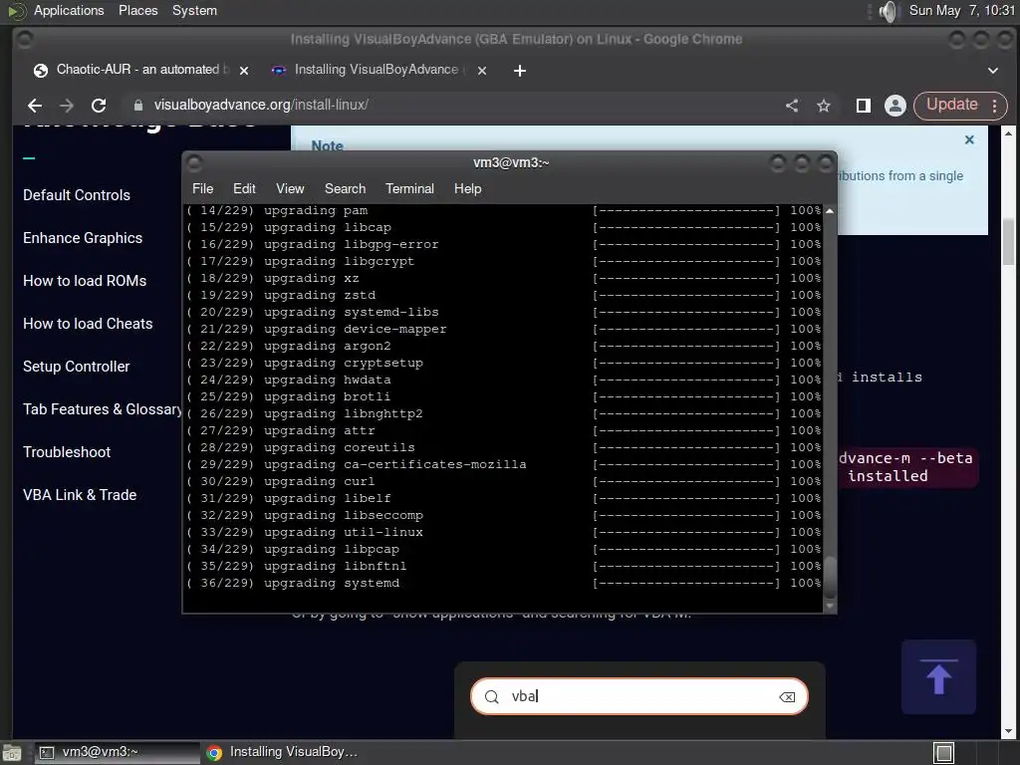The width and height of the screenshot is (1020, 765).
Task: Open the How to load Cheats link
Action: coord(88,324)
